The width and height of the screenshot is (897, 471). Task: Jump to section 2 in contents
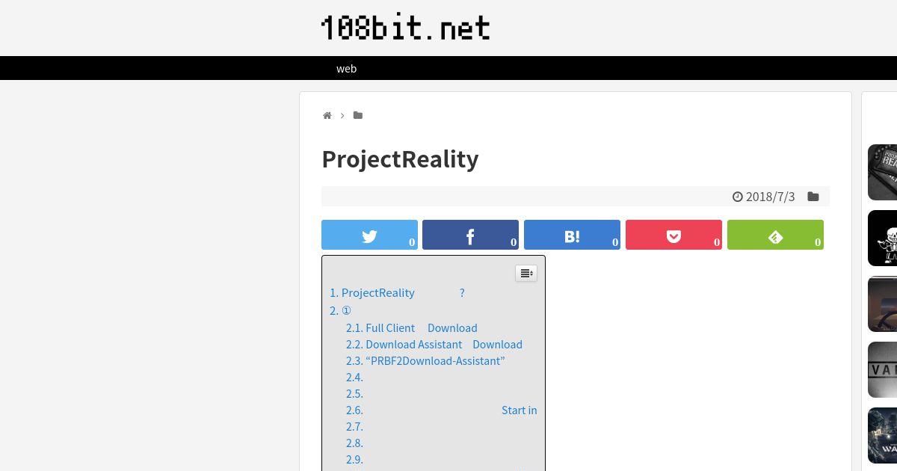click(x=340, y=310)
